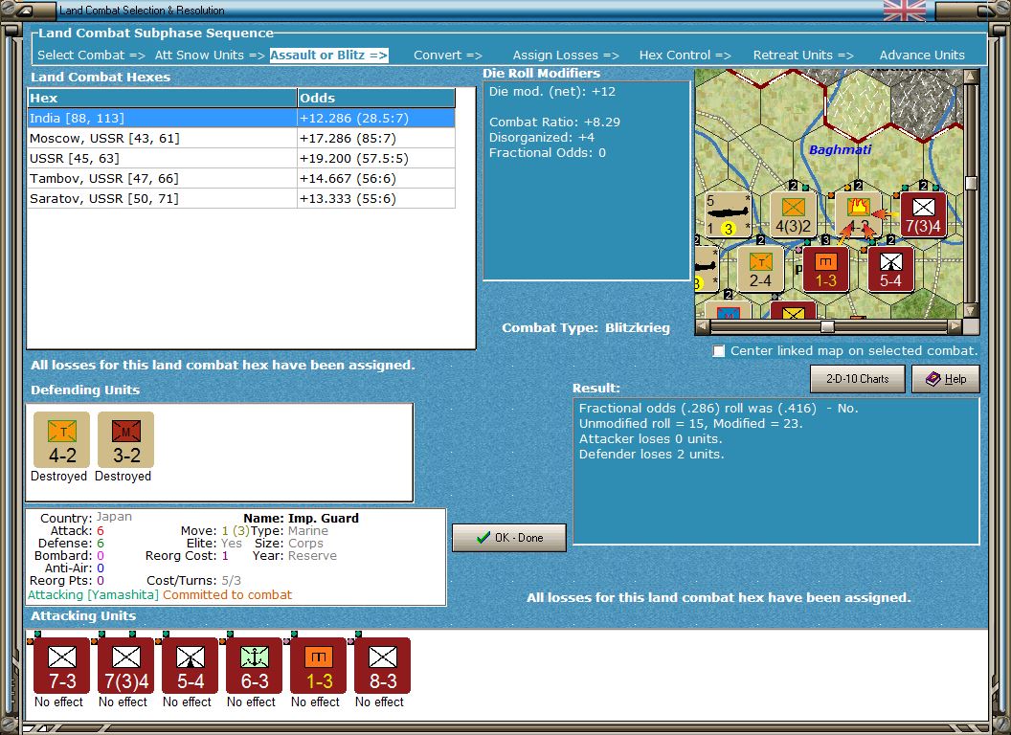Screen dimensions: 1011x735
Task: Select the Att Snow Units subphase
Action: 210,56
